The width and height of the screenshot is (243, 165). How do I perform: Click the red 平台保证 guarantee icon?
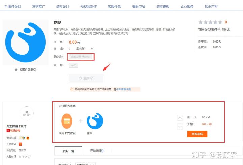20,144
